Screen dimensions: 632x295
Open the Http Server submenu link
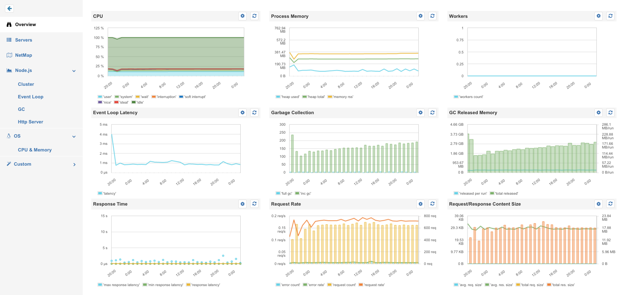[x=31, y=122]
